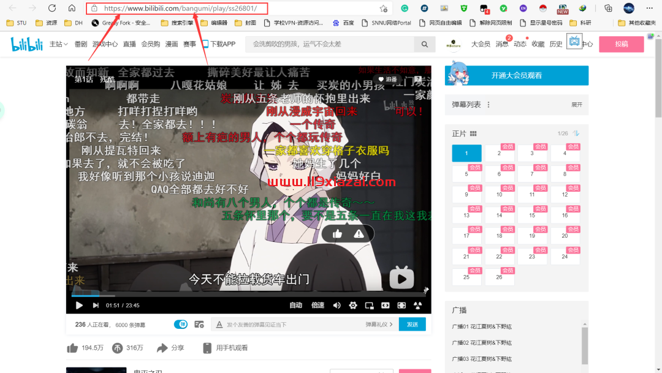Seek on the video progress bar
Screen dimensions: 662x373
[249, 295]
